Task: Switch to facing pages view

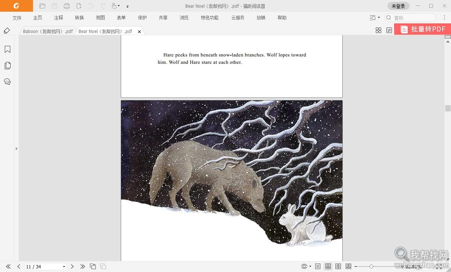Action: (x=338, y=267)
